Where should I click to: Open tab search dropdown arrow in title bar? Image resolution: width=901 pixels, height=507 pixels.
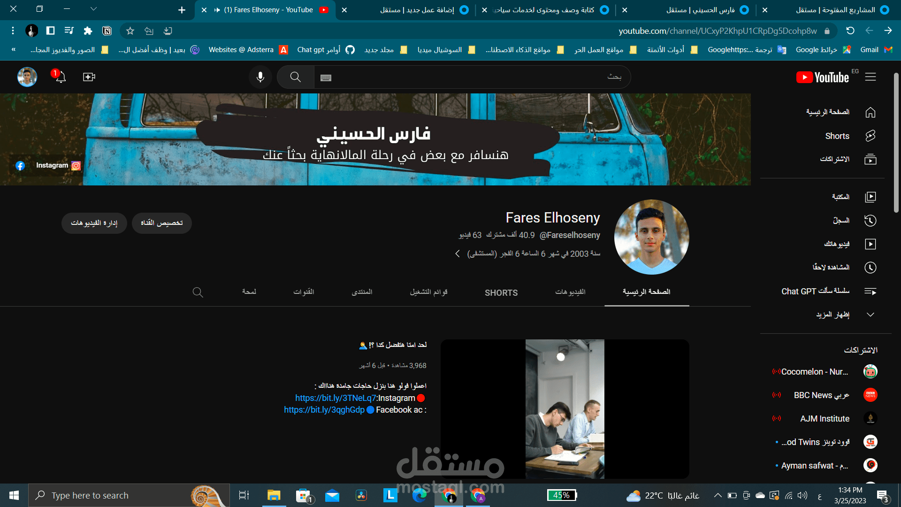[93, 9]
